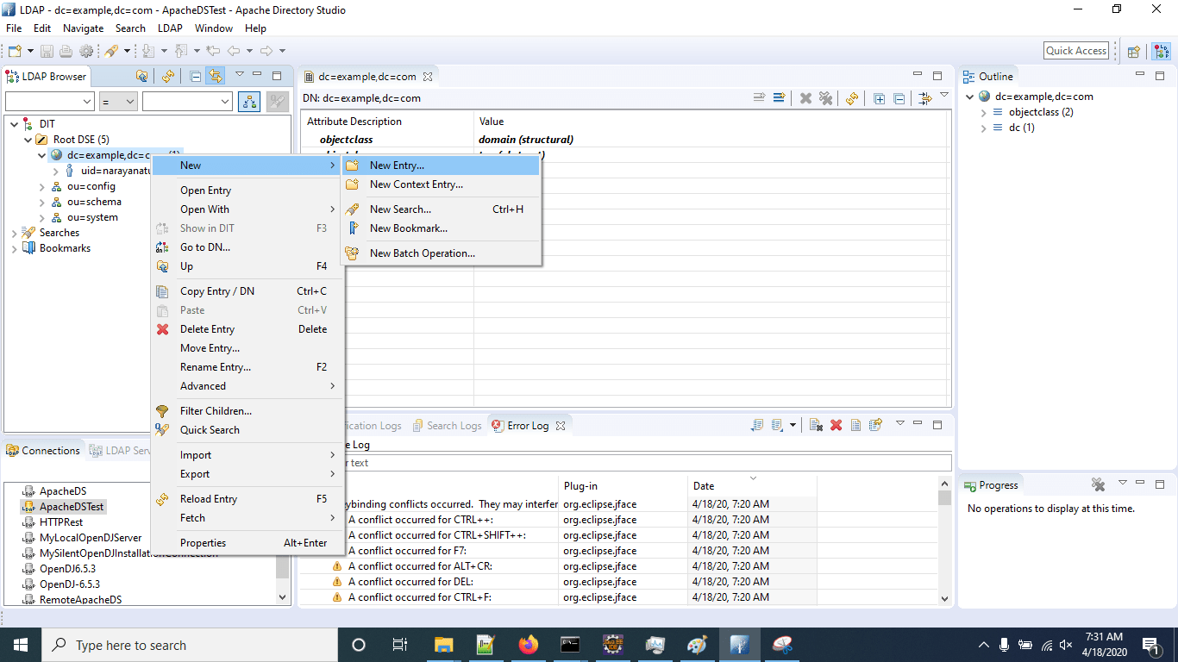Expand the Bookmarks tree node
The height and width of the screenshot is (662, 1178).
click(15, 248)
